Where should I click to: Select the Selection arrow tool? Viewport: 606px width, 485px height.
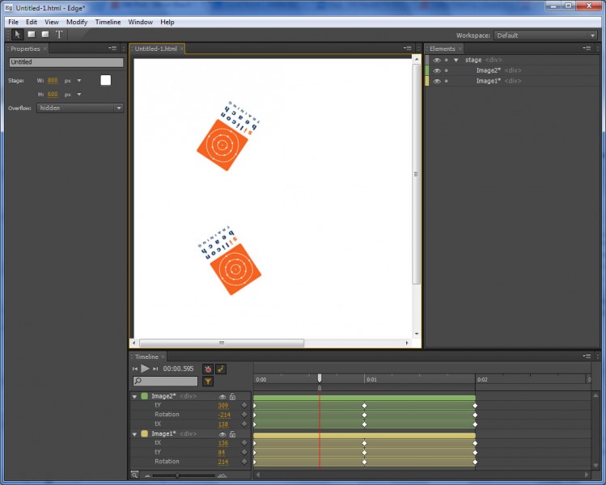[x=17, y=35]
